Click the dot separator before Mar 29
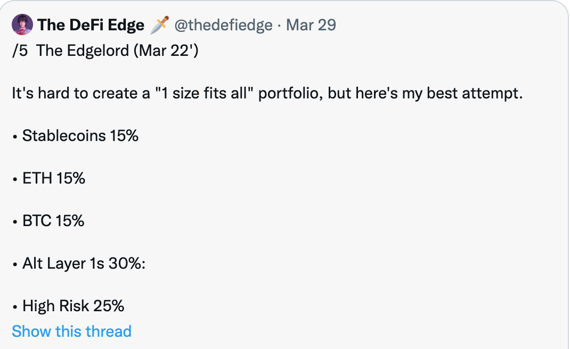This screenshot has height=349, width=570. [279, 26]
